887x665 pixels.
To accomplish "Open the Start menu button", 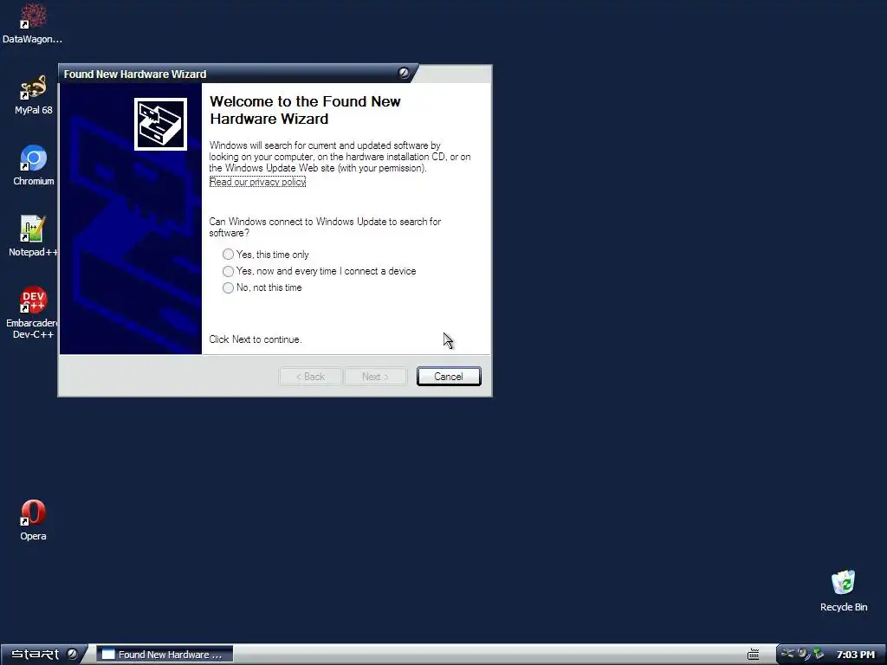I will (x=44, y=655).
